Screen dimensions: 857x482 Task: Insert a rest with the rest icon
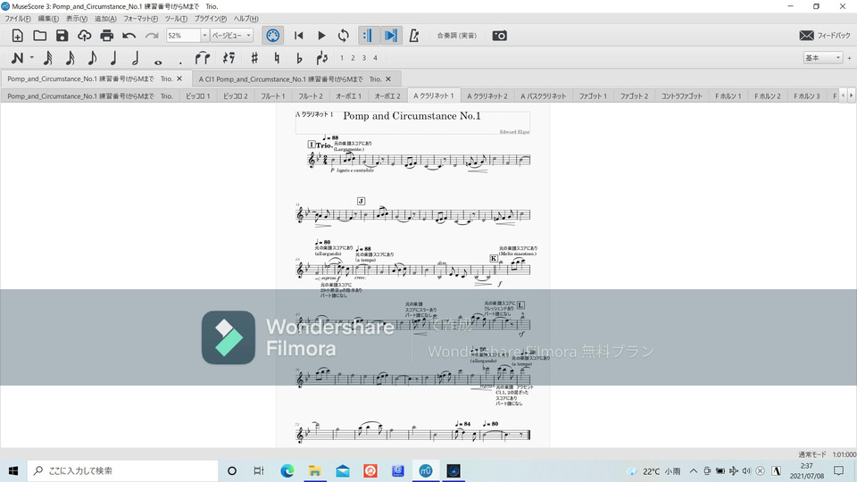(x=229, y=57)
